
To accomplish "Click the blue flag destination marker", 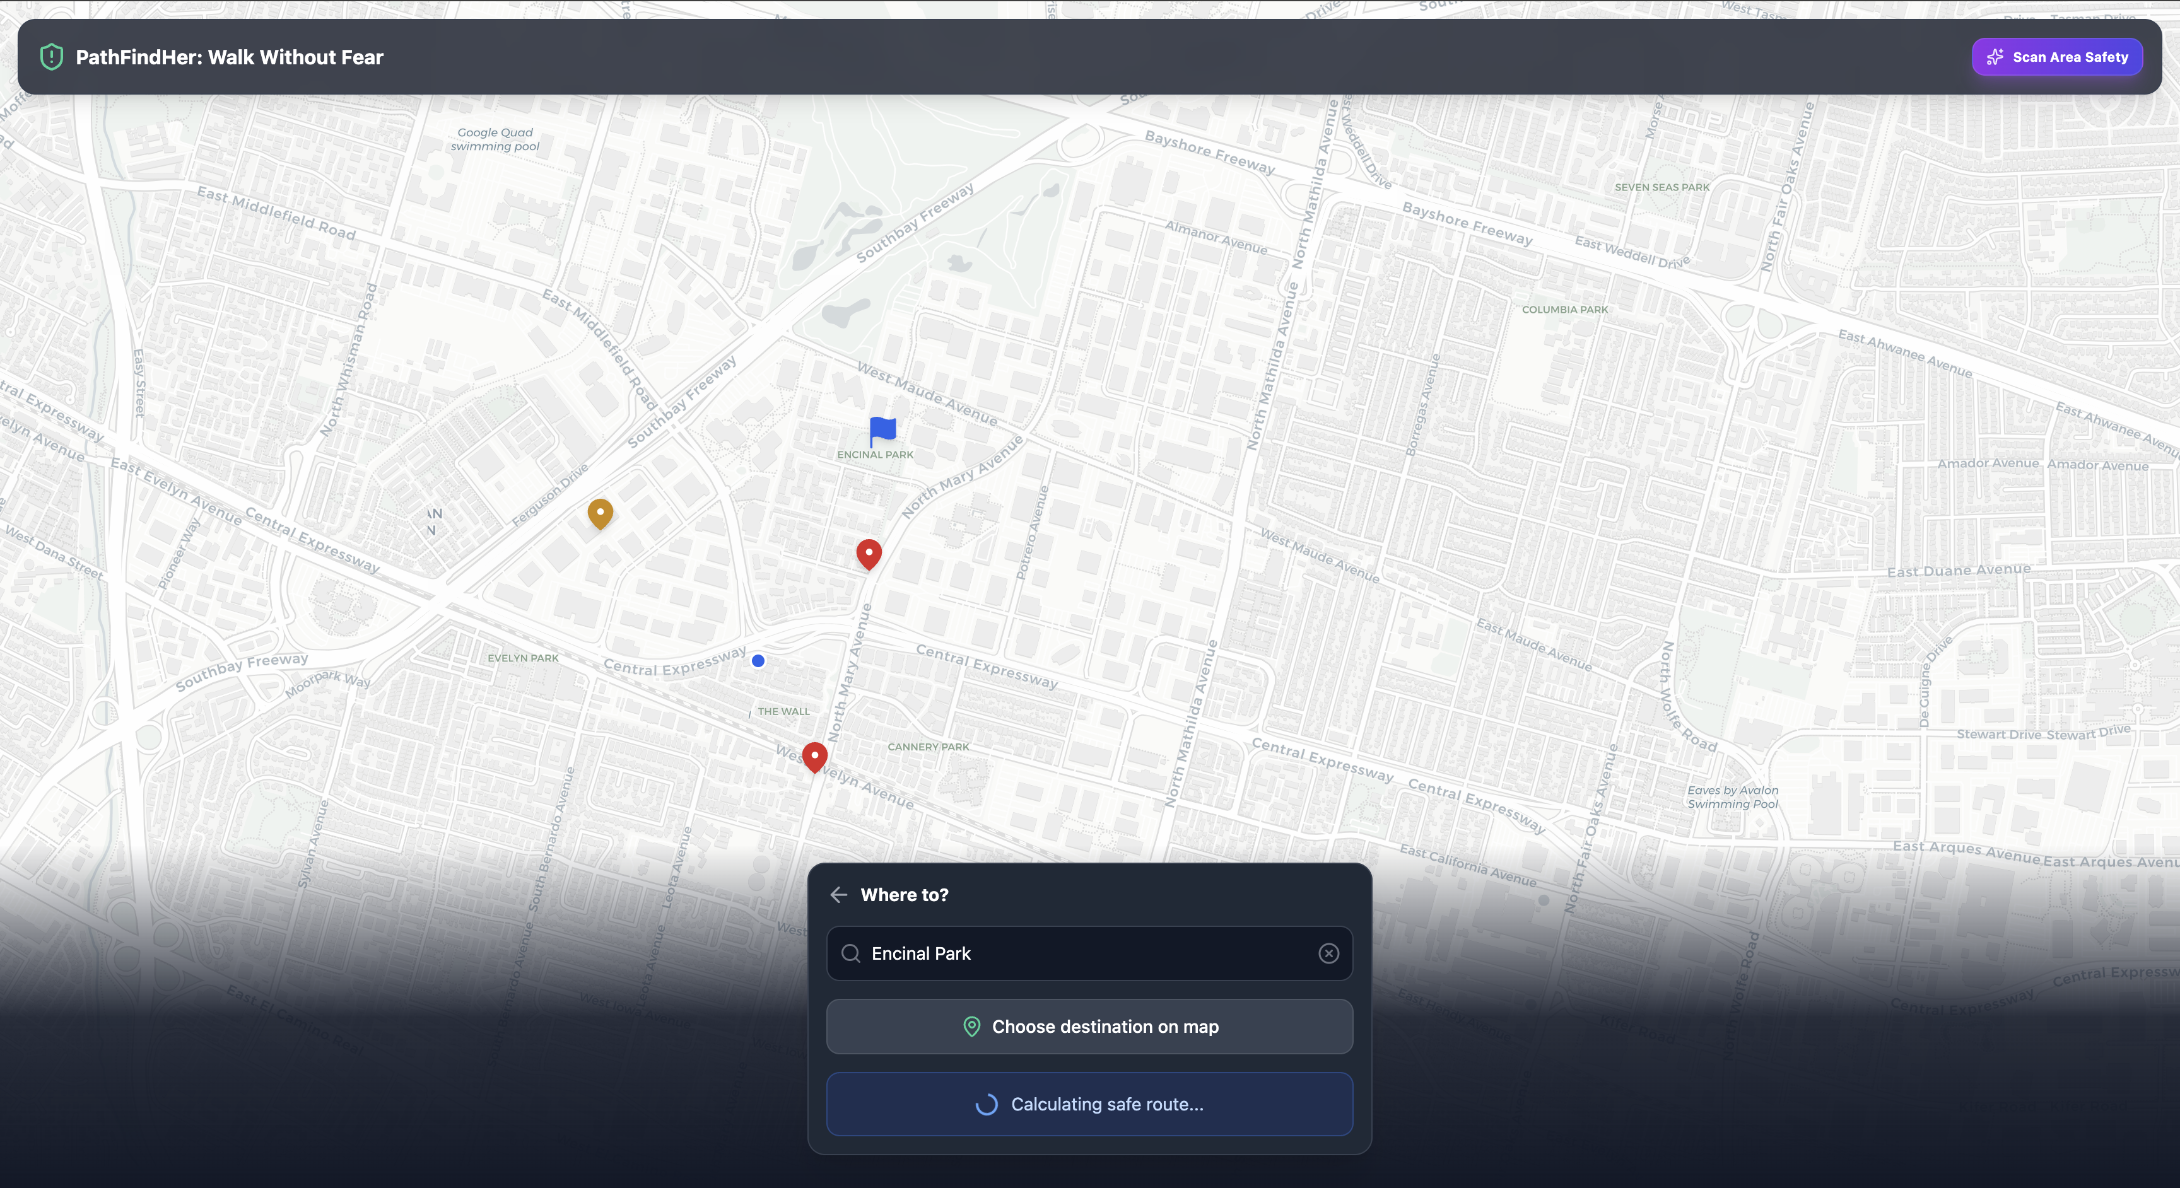I will [x=882, y=431].
